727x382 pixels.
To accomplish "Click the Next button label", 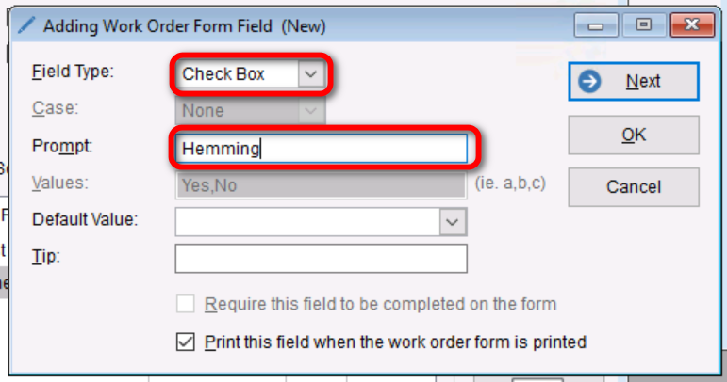I will coord(643,82).
